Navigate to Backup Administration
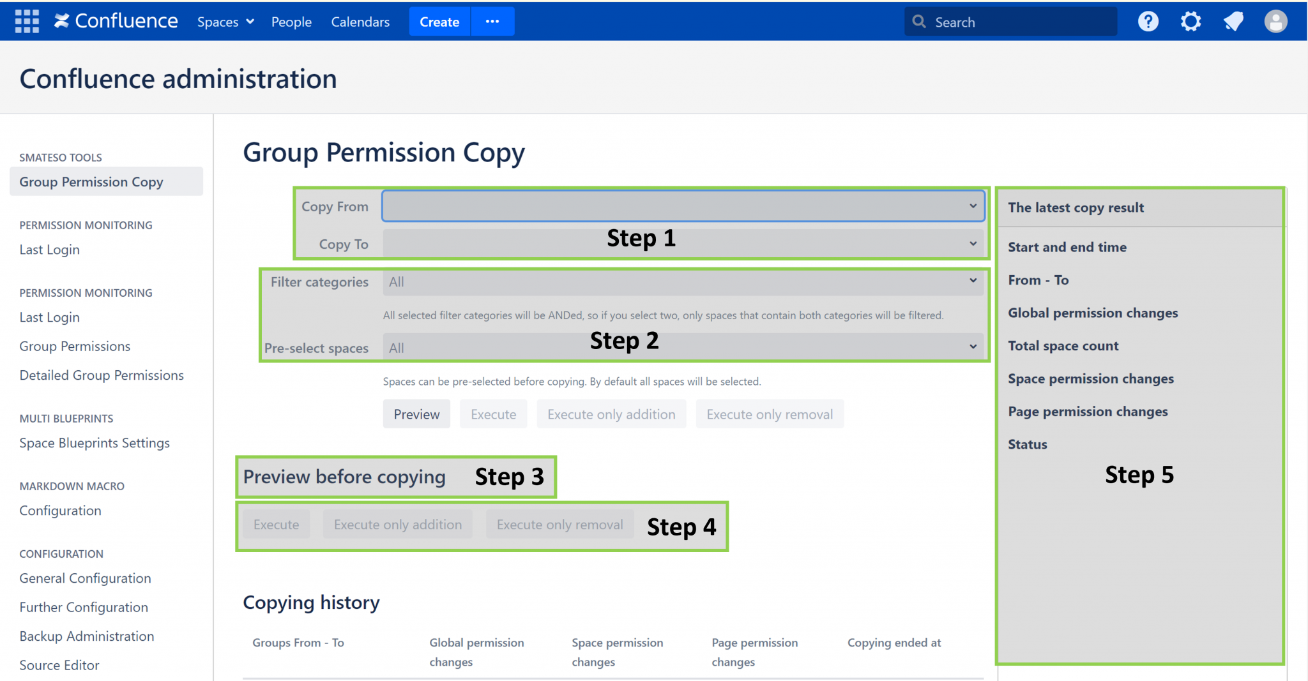 (86, 636)
